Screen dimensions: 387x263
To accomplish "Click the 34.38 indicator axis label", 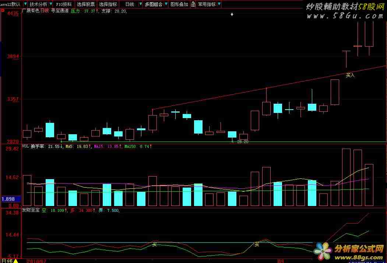I will pyautogui.click(x=12, y=213).
